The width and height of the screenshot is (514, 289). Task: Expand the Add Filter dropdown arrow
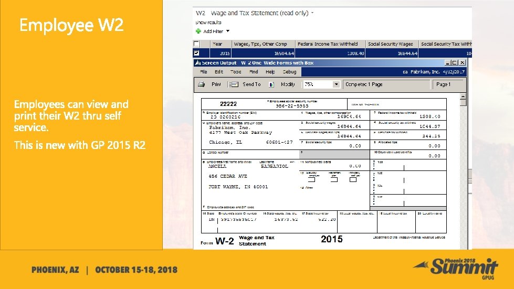tap(228, 31)
